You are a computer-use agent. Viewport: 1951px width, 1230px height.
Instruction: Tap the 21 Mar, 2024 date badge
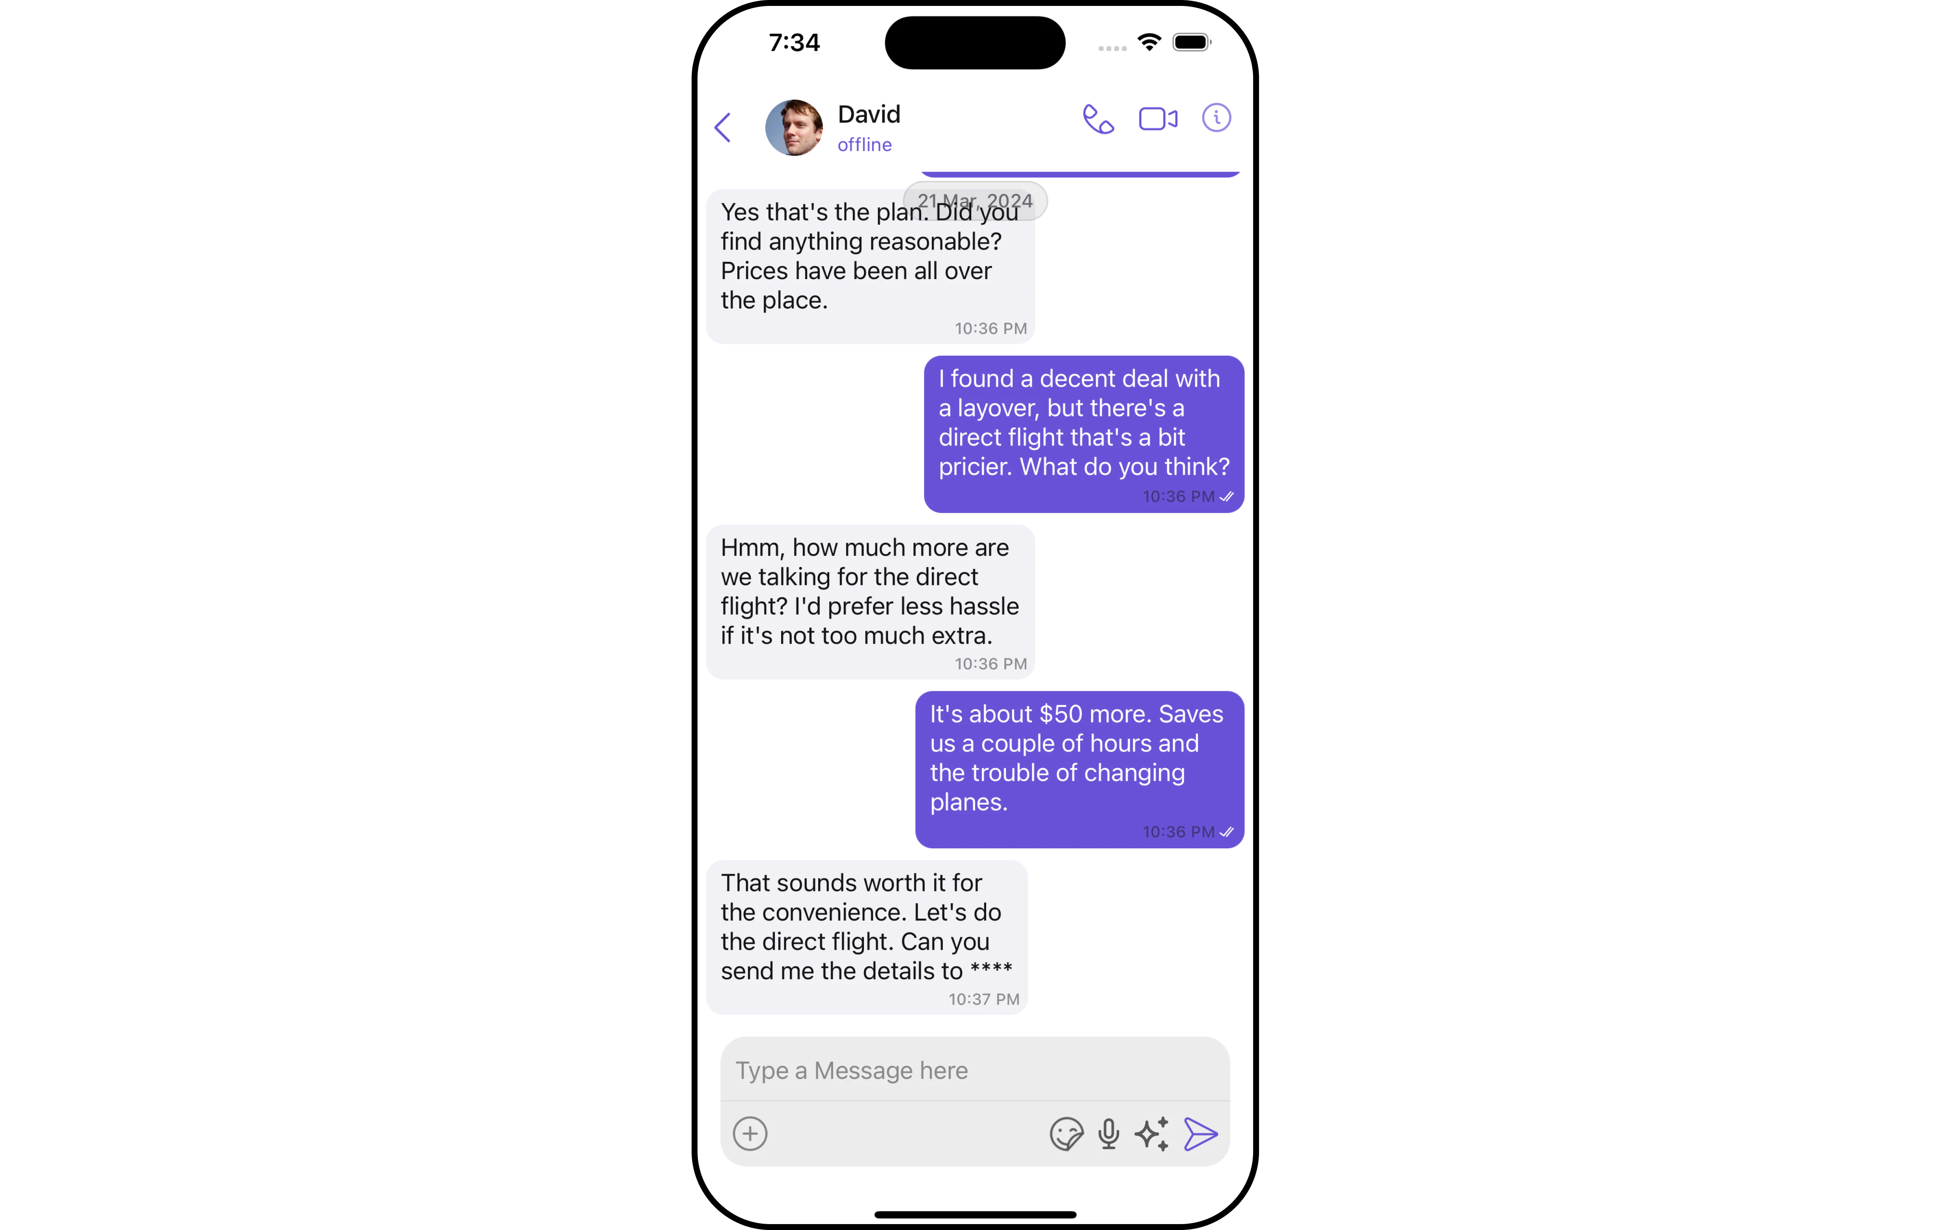tap(975, 201)
